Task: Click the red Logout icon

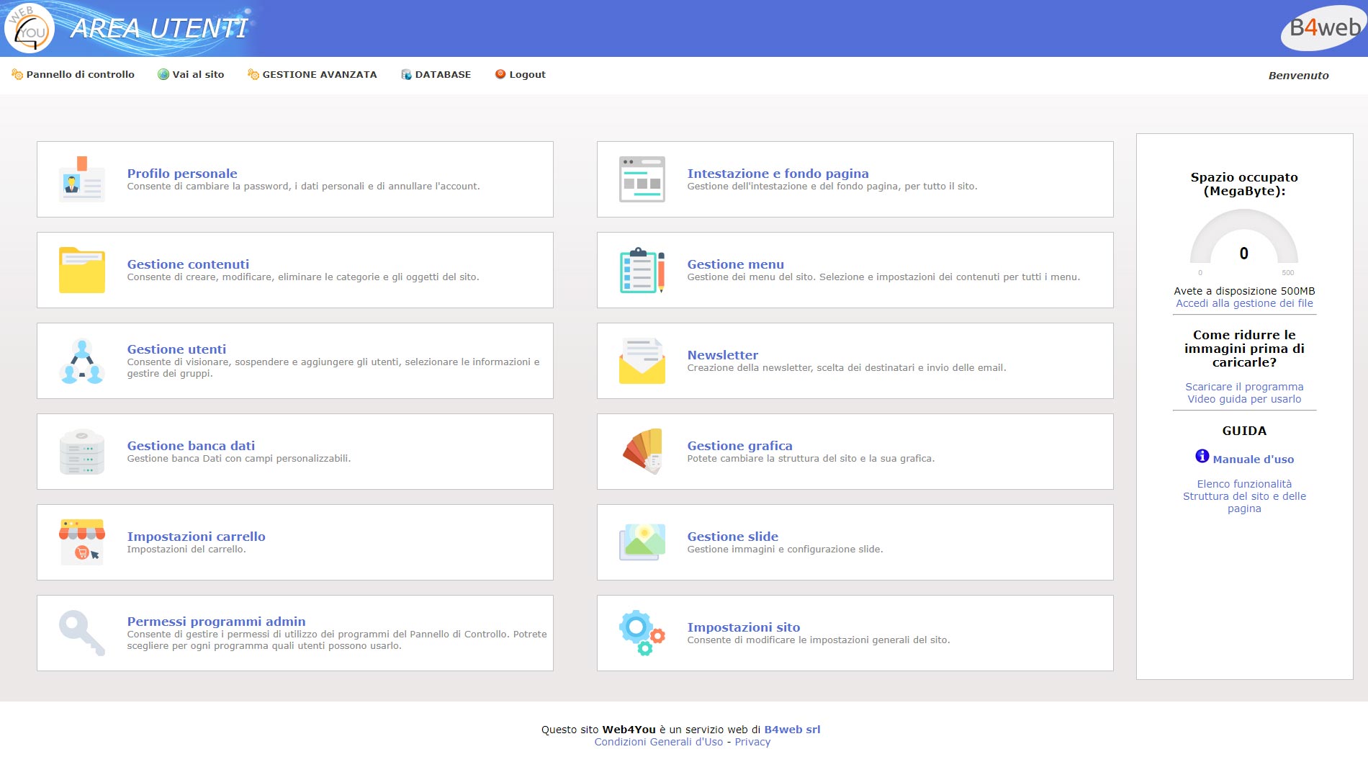Action: 500,74
